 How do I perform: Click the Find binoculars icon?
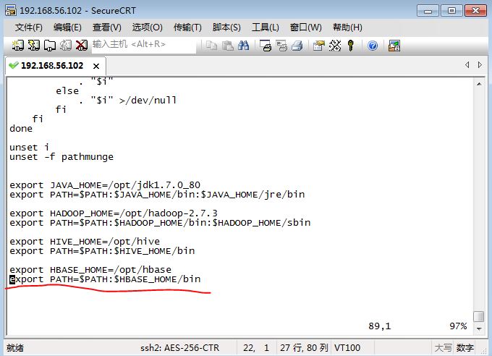[244, 46]
